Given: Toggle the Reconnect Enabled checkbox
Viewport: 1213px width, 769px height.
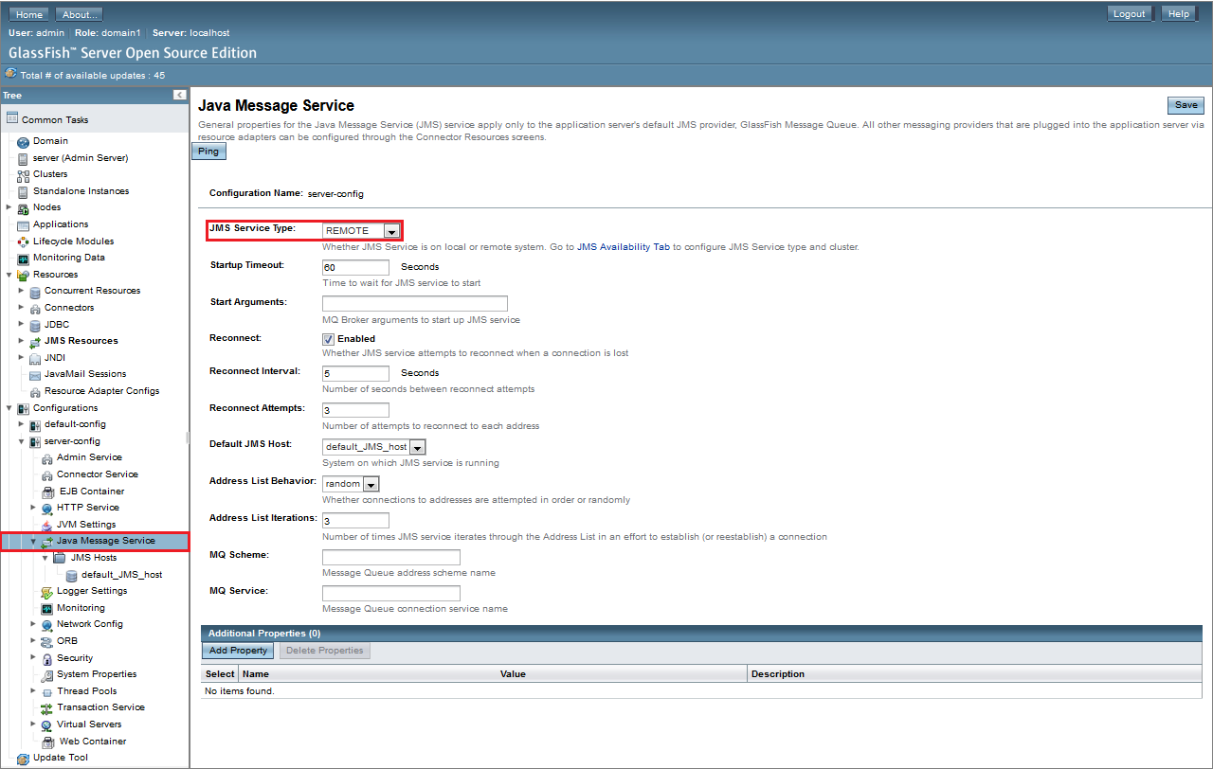Looking at the screenshot, I should (x=329, y=339).
